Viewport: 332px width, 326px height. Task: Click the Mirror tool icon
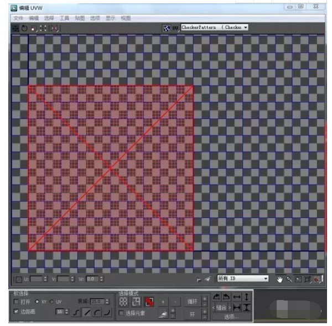54,28
